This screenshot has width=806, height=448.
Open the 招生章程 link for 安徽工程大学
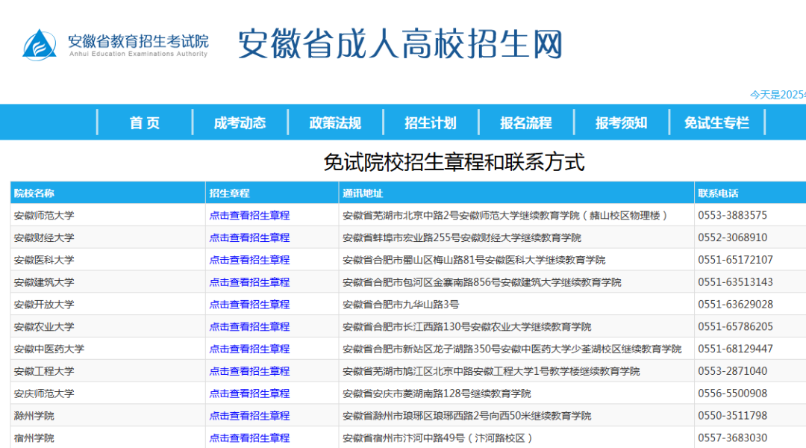point(249,371)
